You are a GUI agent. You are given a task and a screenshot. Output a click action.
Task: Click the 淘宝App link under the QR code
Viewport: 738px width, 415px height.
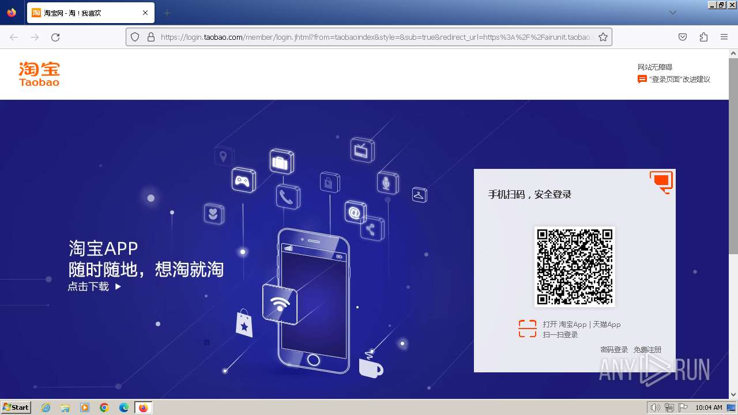pos(573,325)
